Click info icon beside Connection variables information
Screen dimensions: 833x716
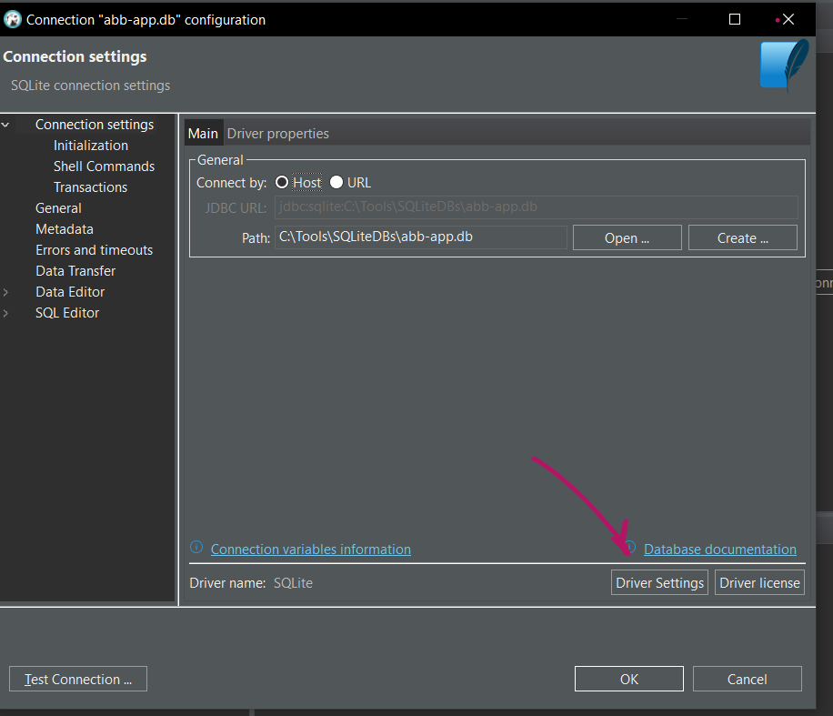point(196,547)
